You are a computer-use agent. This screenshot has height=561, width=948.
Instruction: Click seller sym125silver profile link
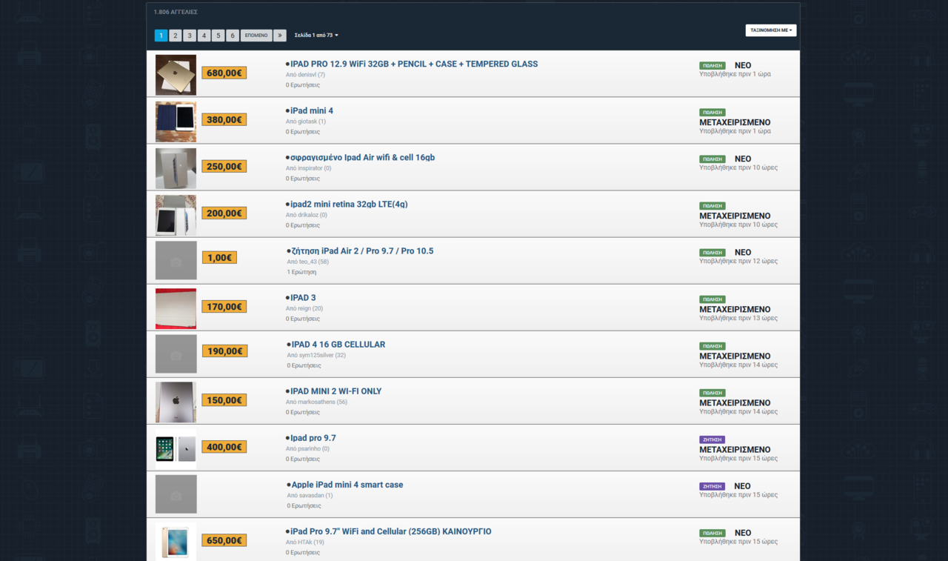point(316,355)
